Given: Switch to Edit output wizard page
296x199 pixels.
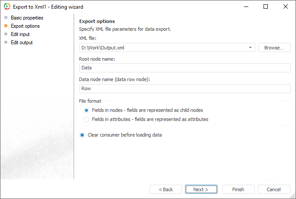Looking at the screenshot, I should (22, 42).
